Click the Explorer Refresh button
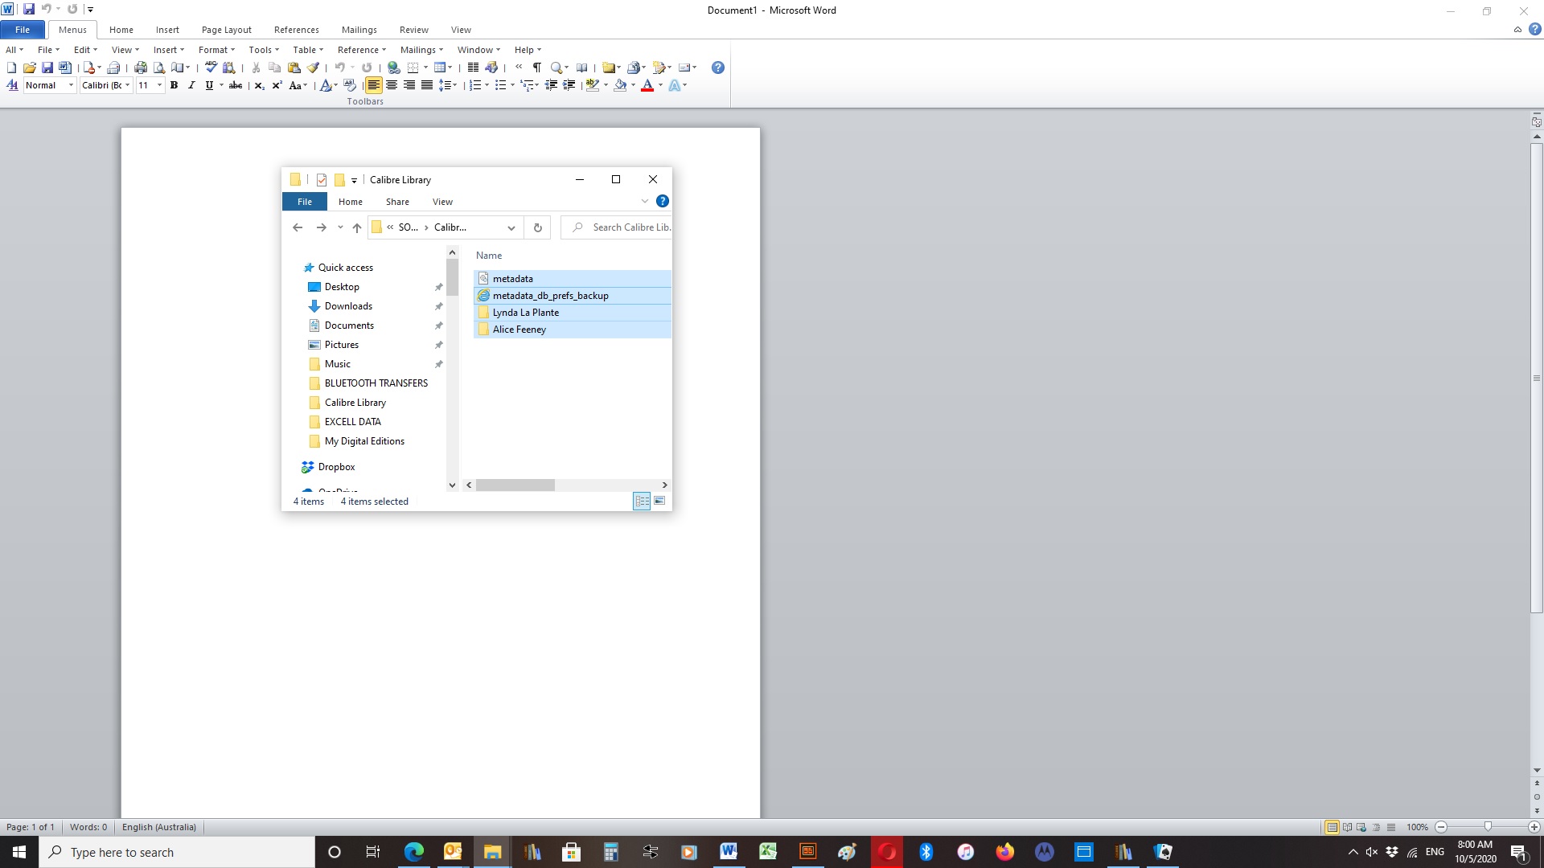The width and height of the screenshot is (1544, 868). tap(538, 227)
